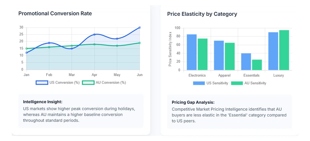Select the Pricing Gap Analysis text box
310x141 pixels.
pyautogui.click(x=229, y=111)
